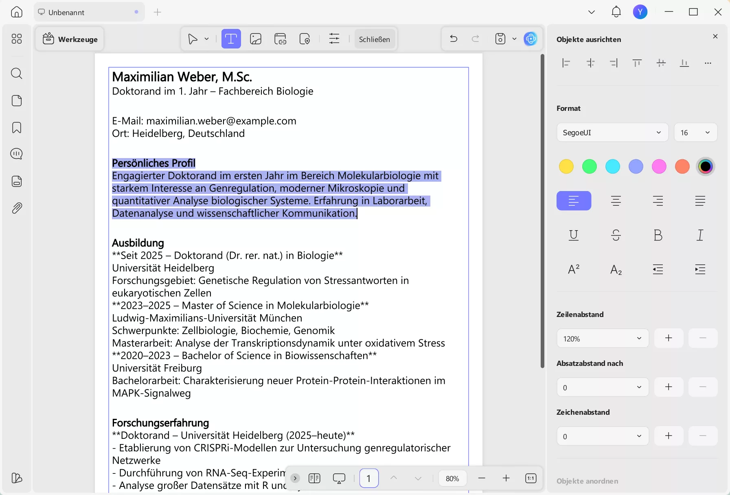Open the image editing tool
Image resolution: width=730 pixels, height=495 pixels.
coord(255,39)
